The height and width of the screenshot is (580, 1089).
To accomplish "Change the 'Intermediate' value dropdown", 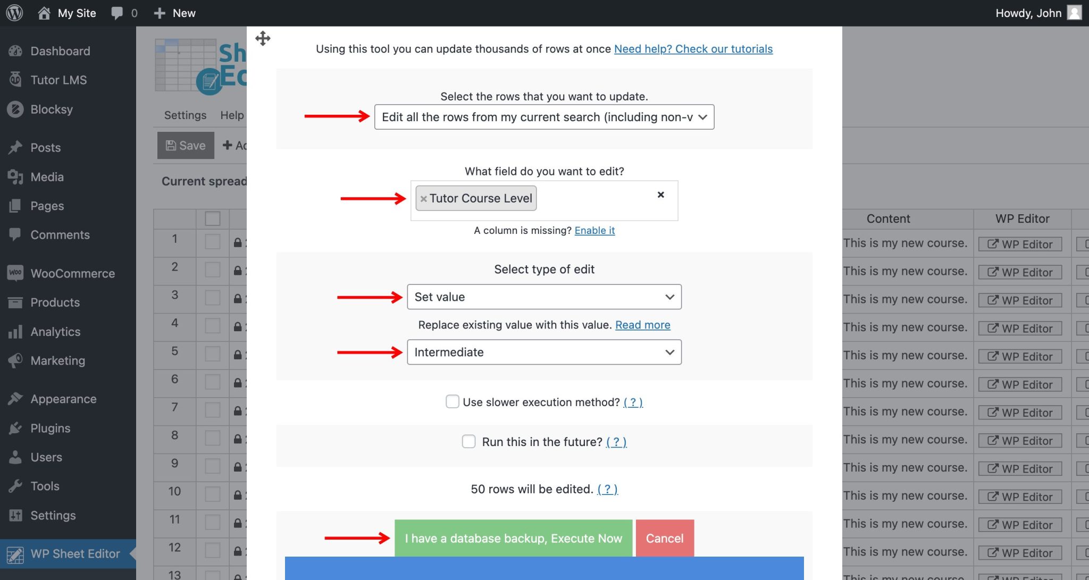I will point(543,352).
